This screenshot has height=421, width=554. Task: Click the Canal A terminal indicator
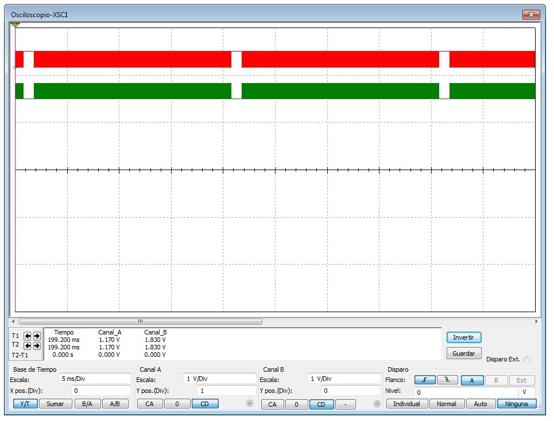pos(249,404)
